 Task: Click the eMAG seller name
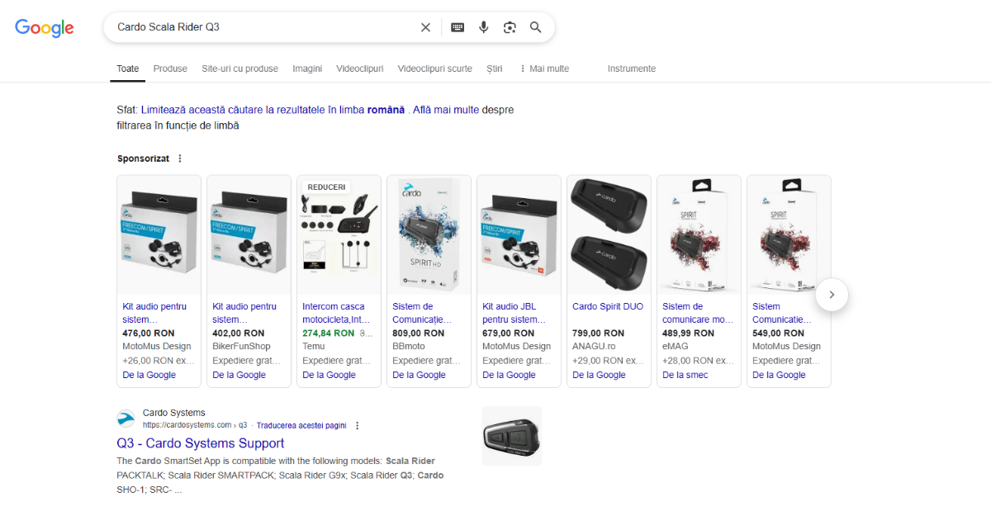[x=676, y=347]
